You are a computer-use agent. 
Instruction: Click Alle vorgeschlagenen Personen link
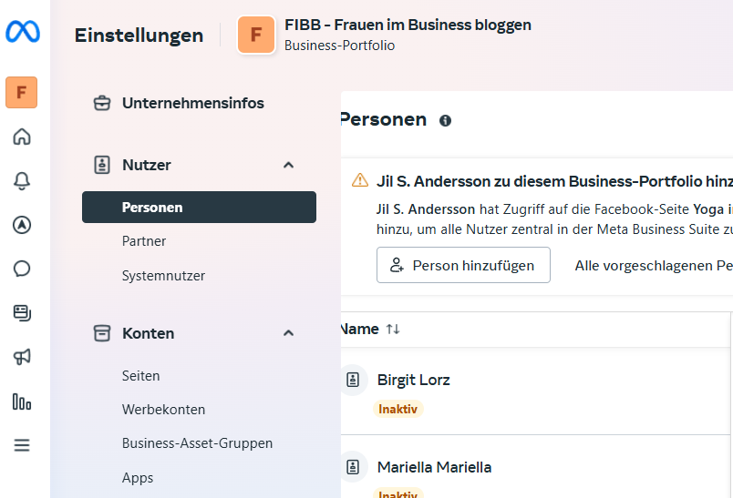654,266
